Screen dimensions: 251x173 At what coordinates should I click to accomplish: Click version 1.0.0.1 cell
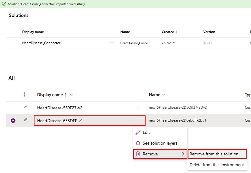pyautogui.click(x=207, y=43)
